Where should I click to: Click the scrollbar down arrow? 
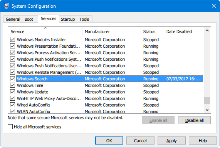click(x=207, y=110)
